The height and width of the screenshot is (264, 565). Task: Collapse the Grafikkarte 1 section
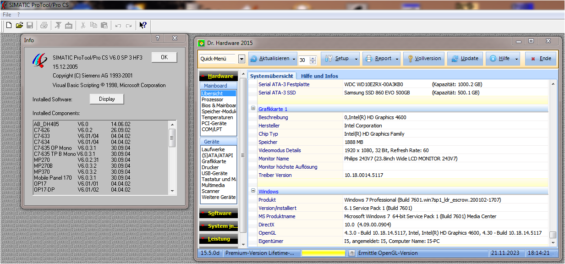[253, 109]
